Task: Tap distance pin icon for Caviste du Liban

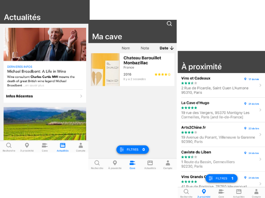Action: click(245, 153)
